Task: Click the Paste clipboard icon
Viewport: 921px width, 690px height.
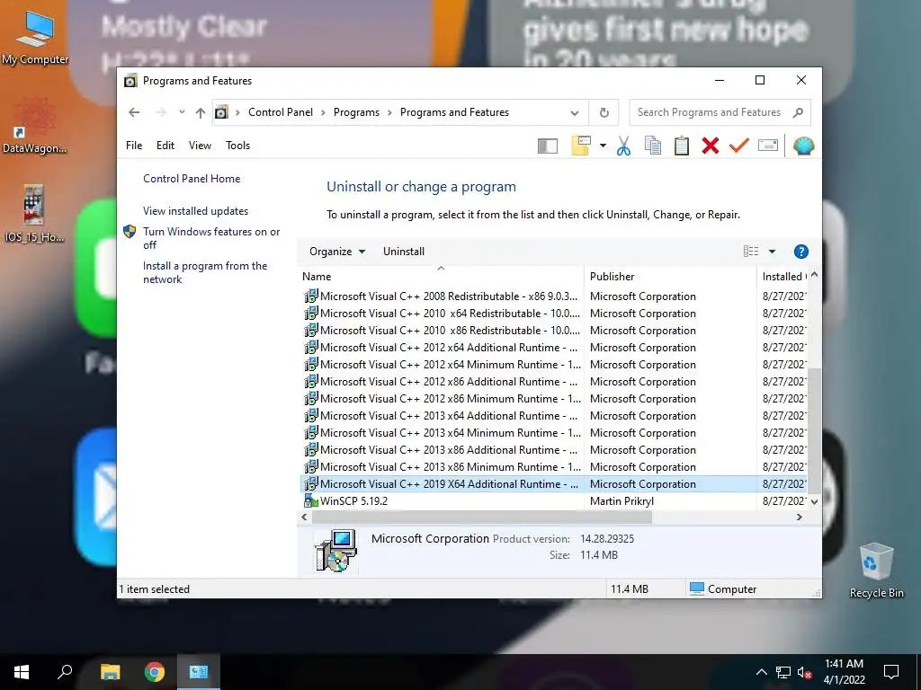Action: click(x=682, y=146)
